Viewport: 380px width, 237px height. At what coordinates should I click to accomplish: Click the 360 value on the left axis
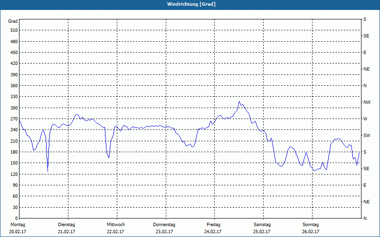pos(14,86)
